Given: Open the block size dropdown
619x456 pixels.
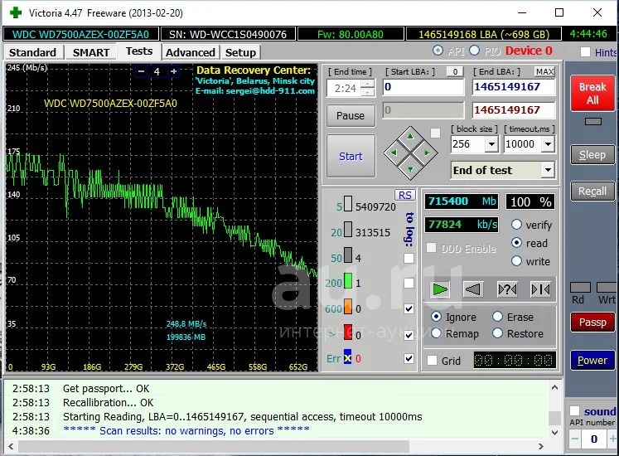Looking at the screenshot, I should [x=491, y=144].
